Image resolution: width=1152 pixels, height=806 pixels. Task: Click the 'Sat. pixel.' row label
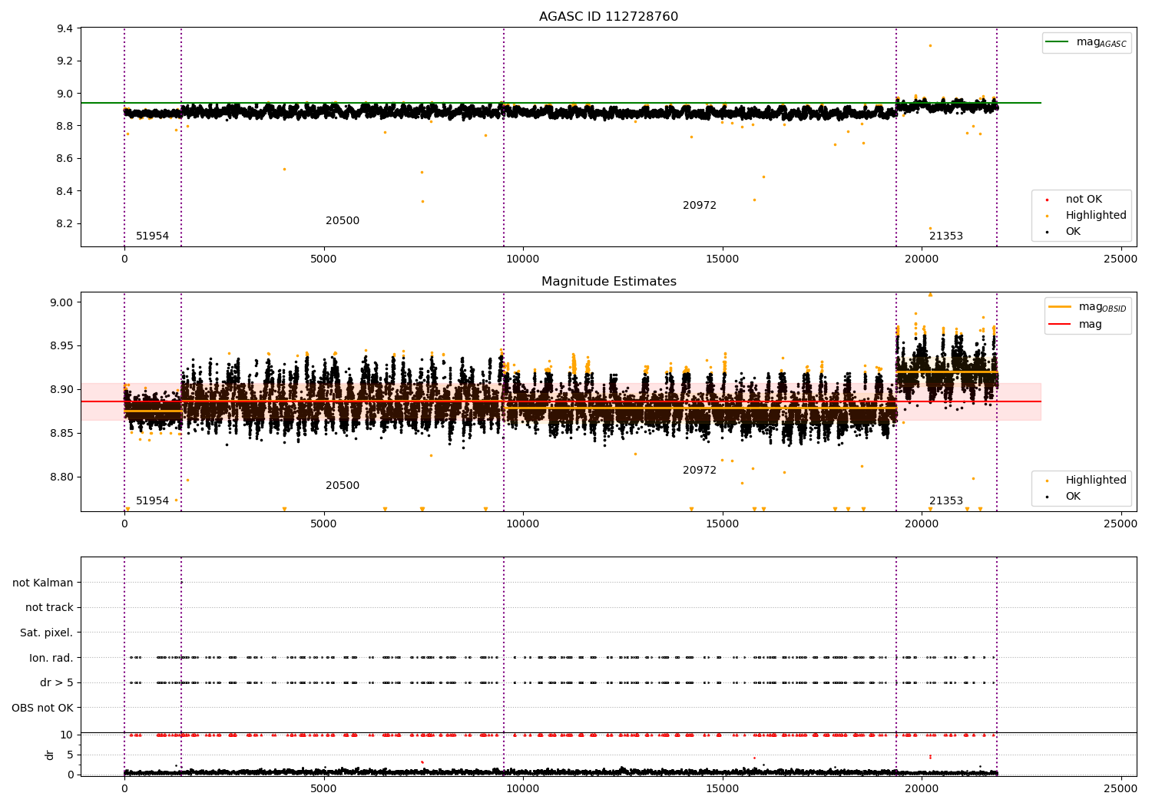point(47,633)
